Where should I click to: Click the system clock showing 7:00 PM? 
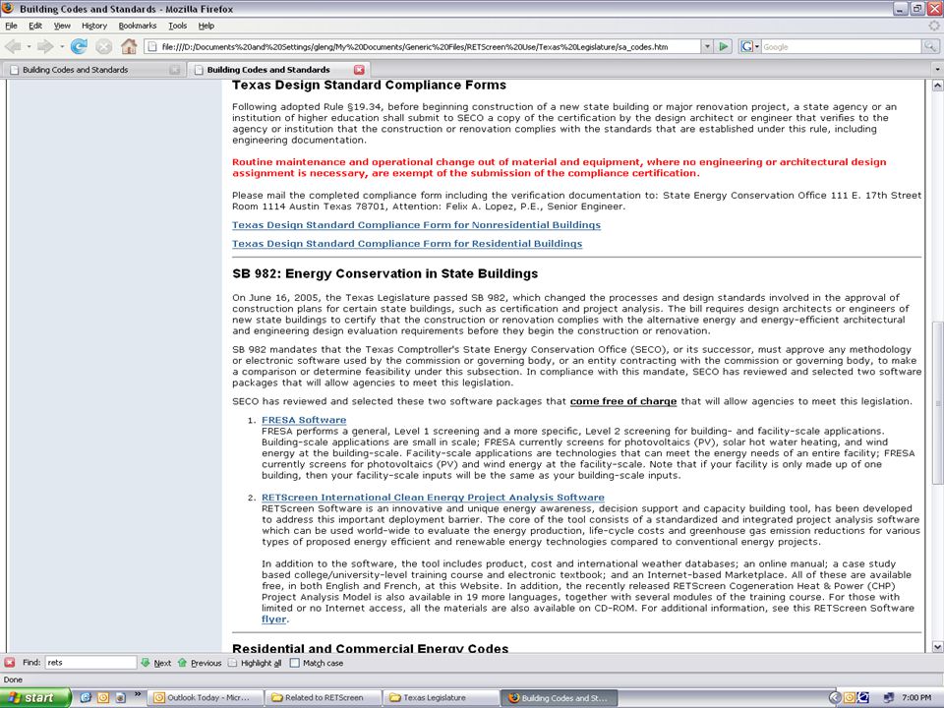[916, 698]
